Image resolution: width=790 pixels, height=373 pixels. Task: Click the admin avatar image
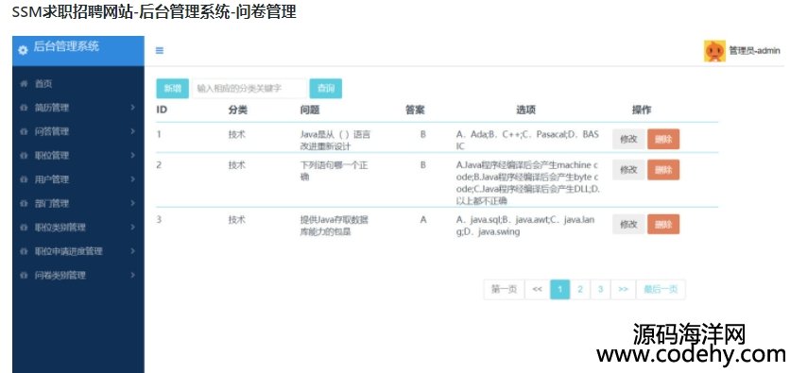pos(714,51)
